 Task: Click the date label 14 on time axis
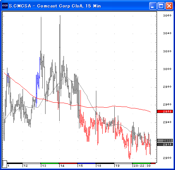pos(62,166)
